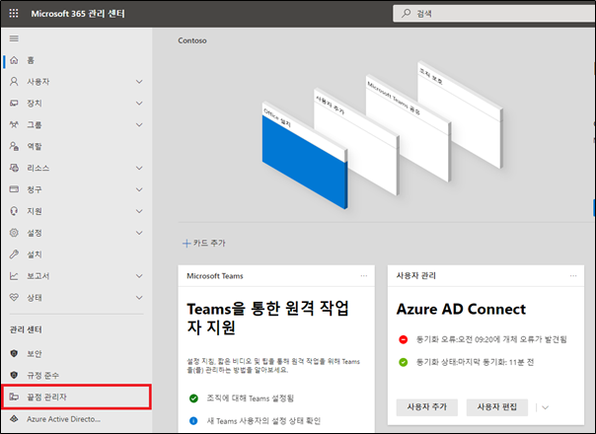The width and height of the screenshot is (596, 434).
Task: Open 조직에 대해 Teams 설정됨 link
Action: tap(250, 398)
